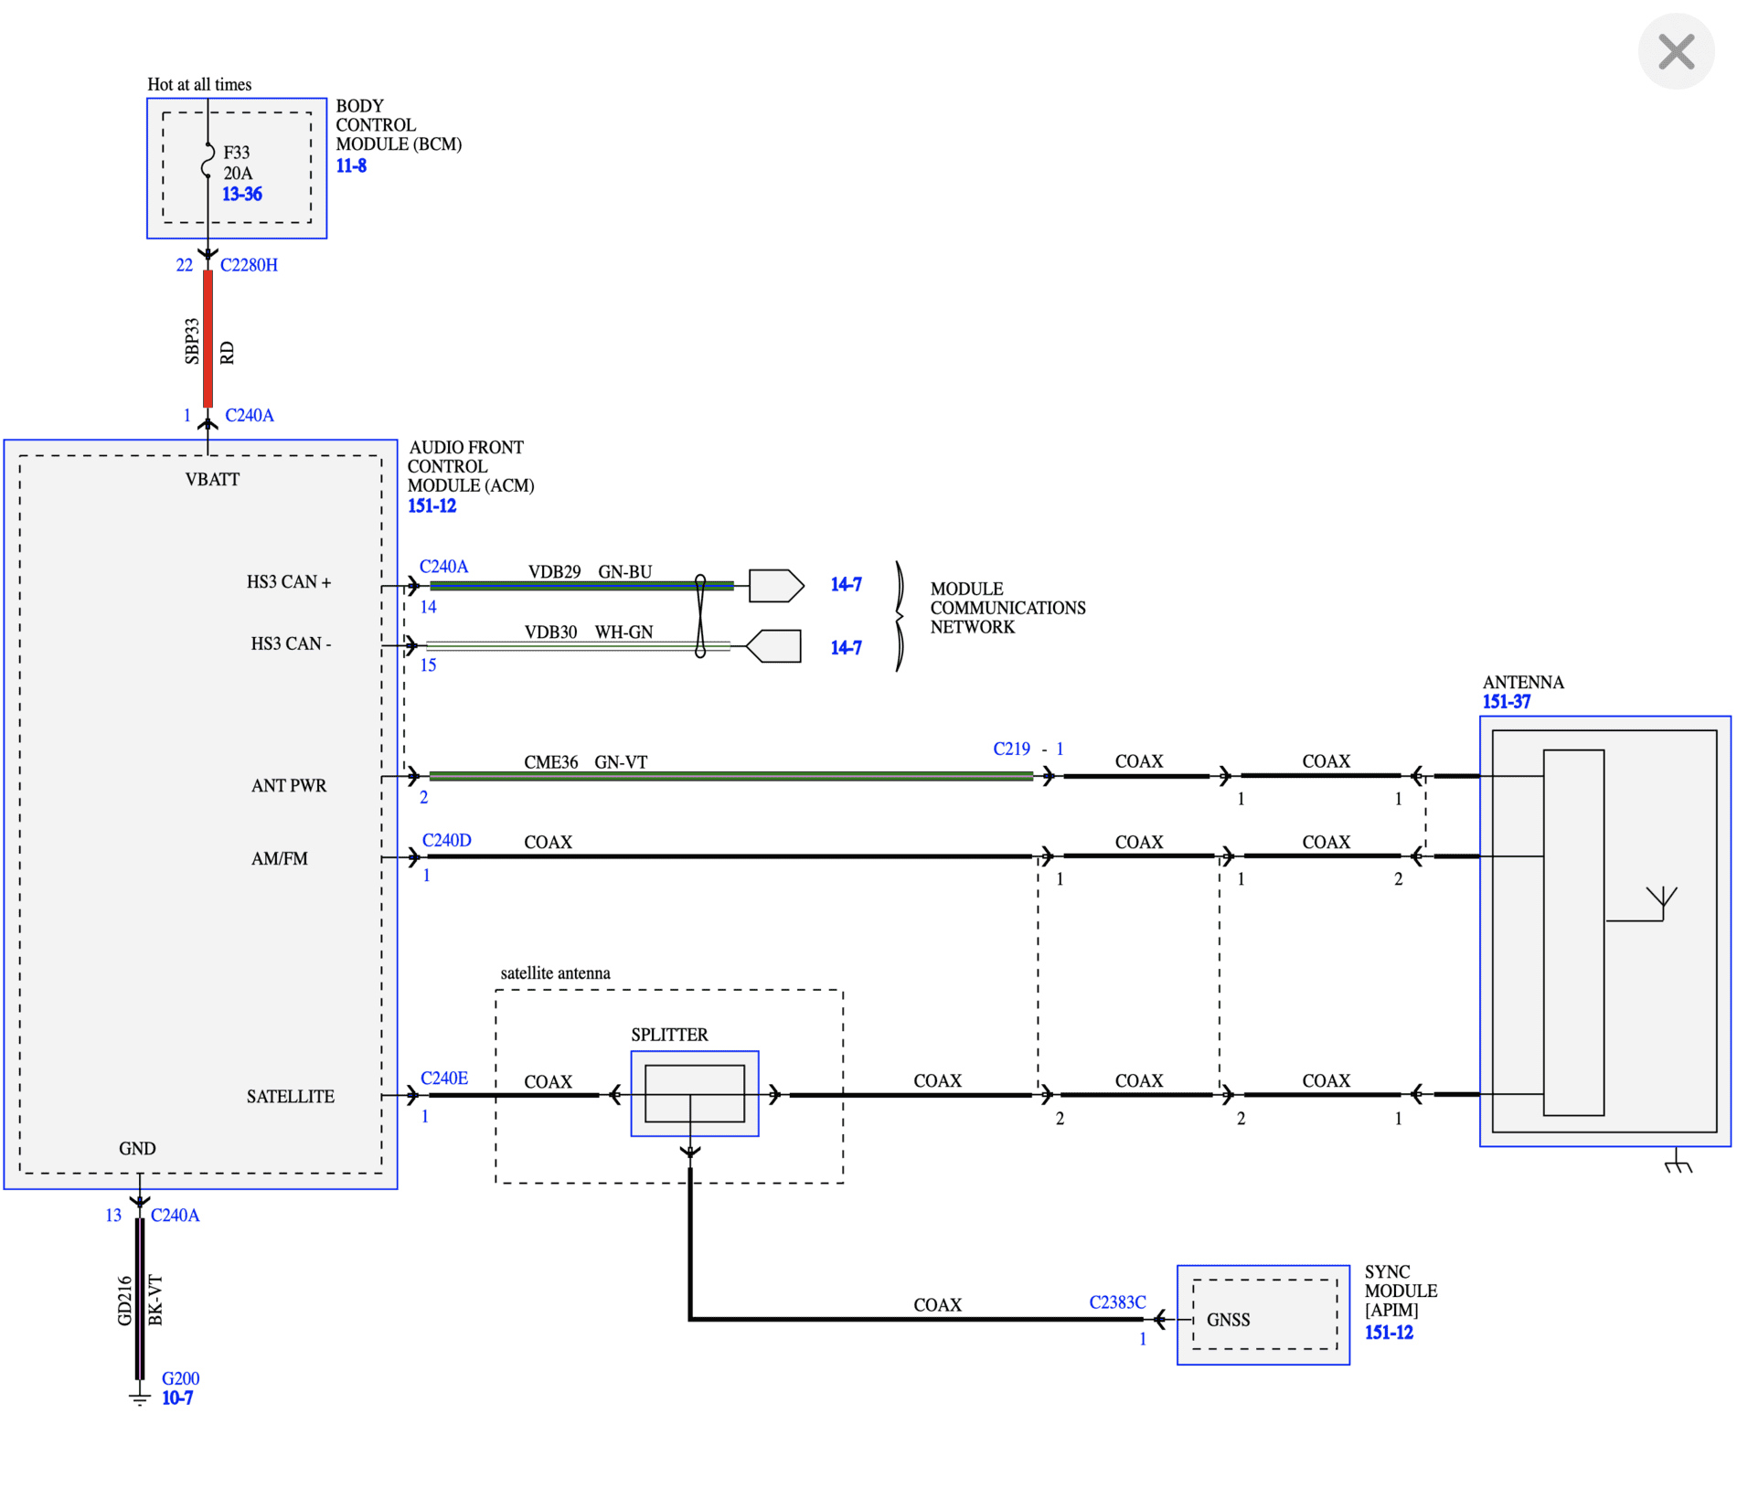Click the 'HS3 CAN +' pin label
Viewport: 1737px width, 1488px height.
(289, 582)
